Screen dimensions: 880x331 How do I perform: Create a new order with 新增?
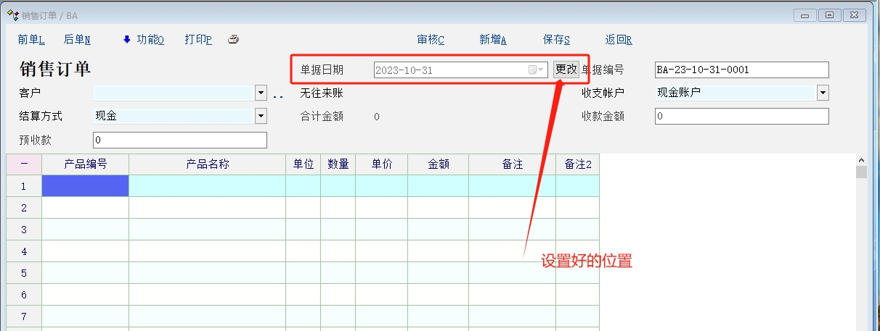pyautogui.click(x=492, y=40)
